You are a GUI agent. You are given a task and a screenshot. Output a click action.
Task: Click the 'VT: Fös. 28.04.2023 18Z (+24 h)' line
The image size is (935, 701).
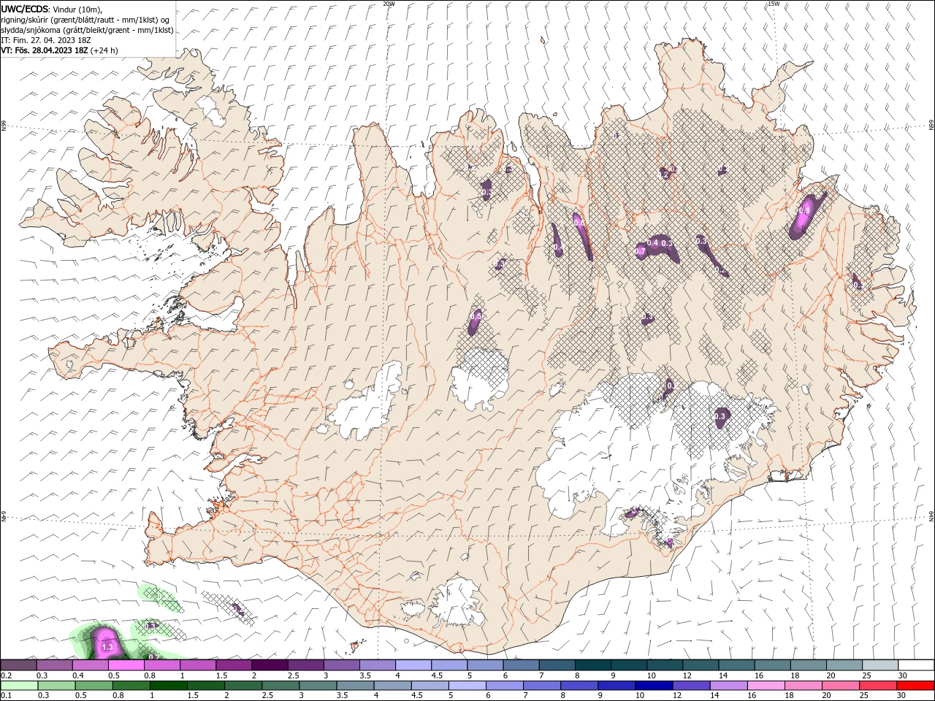(59, 50)
